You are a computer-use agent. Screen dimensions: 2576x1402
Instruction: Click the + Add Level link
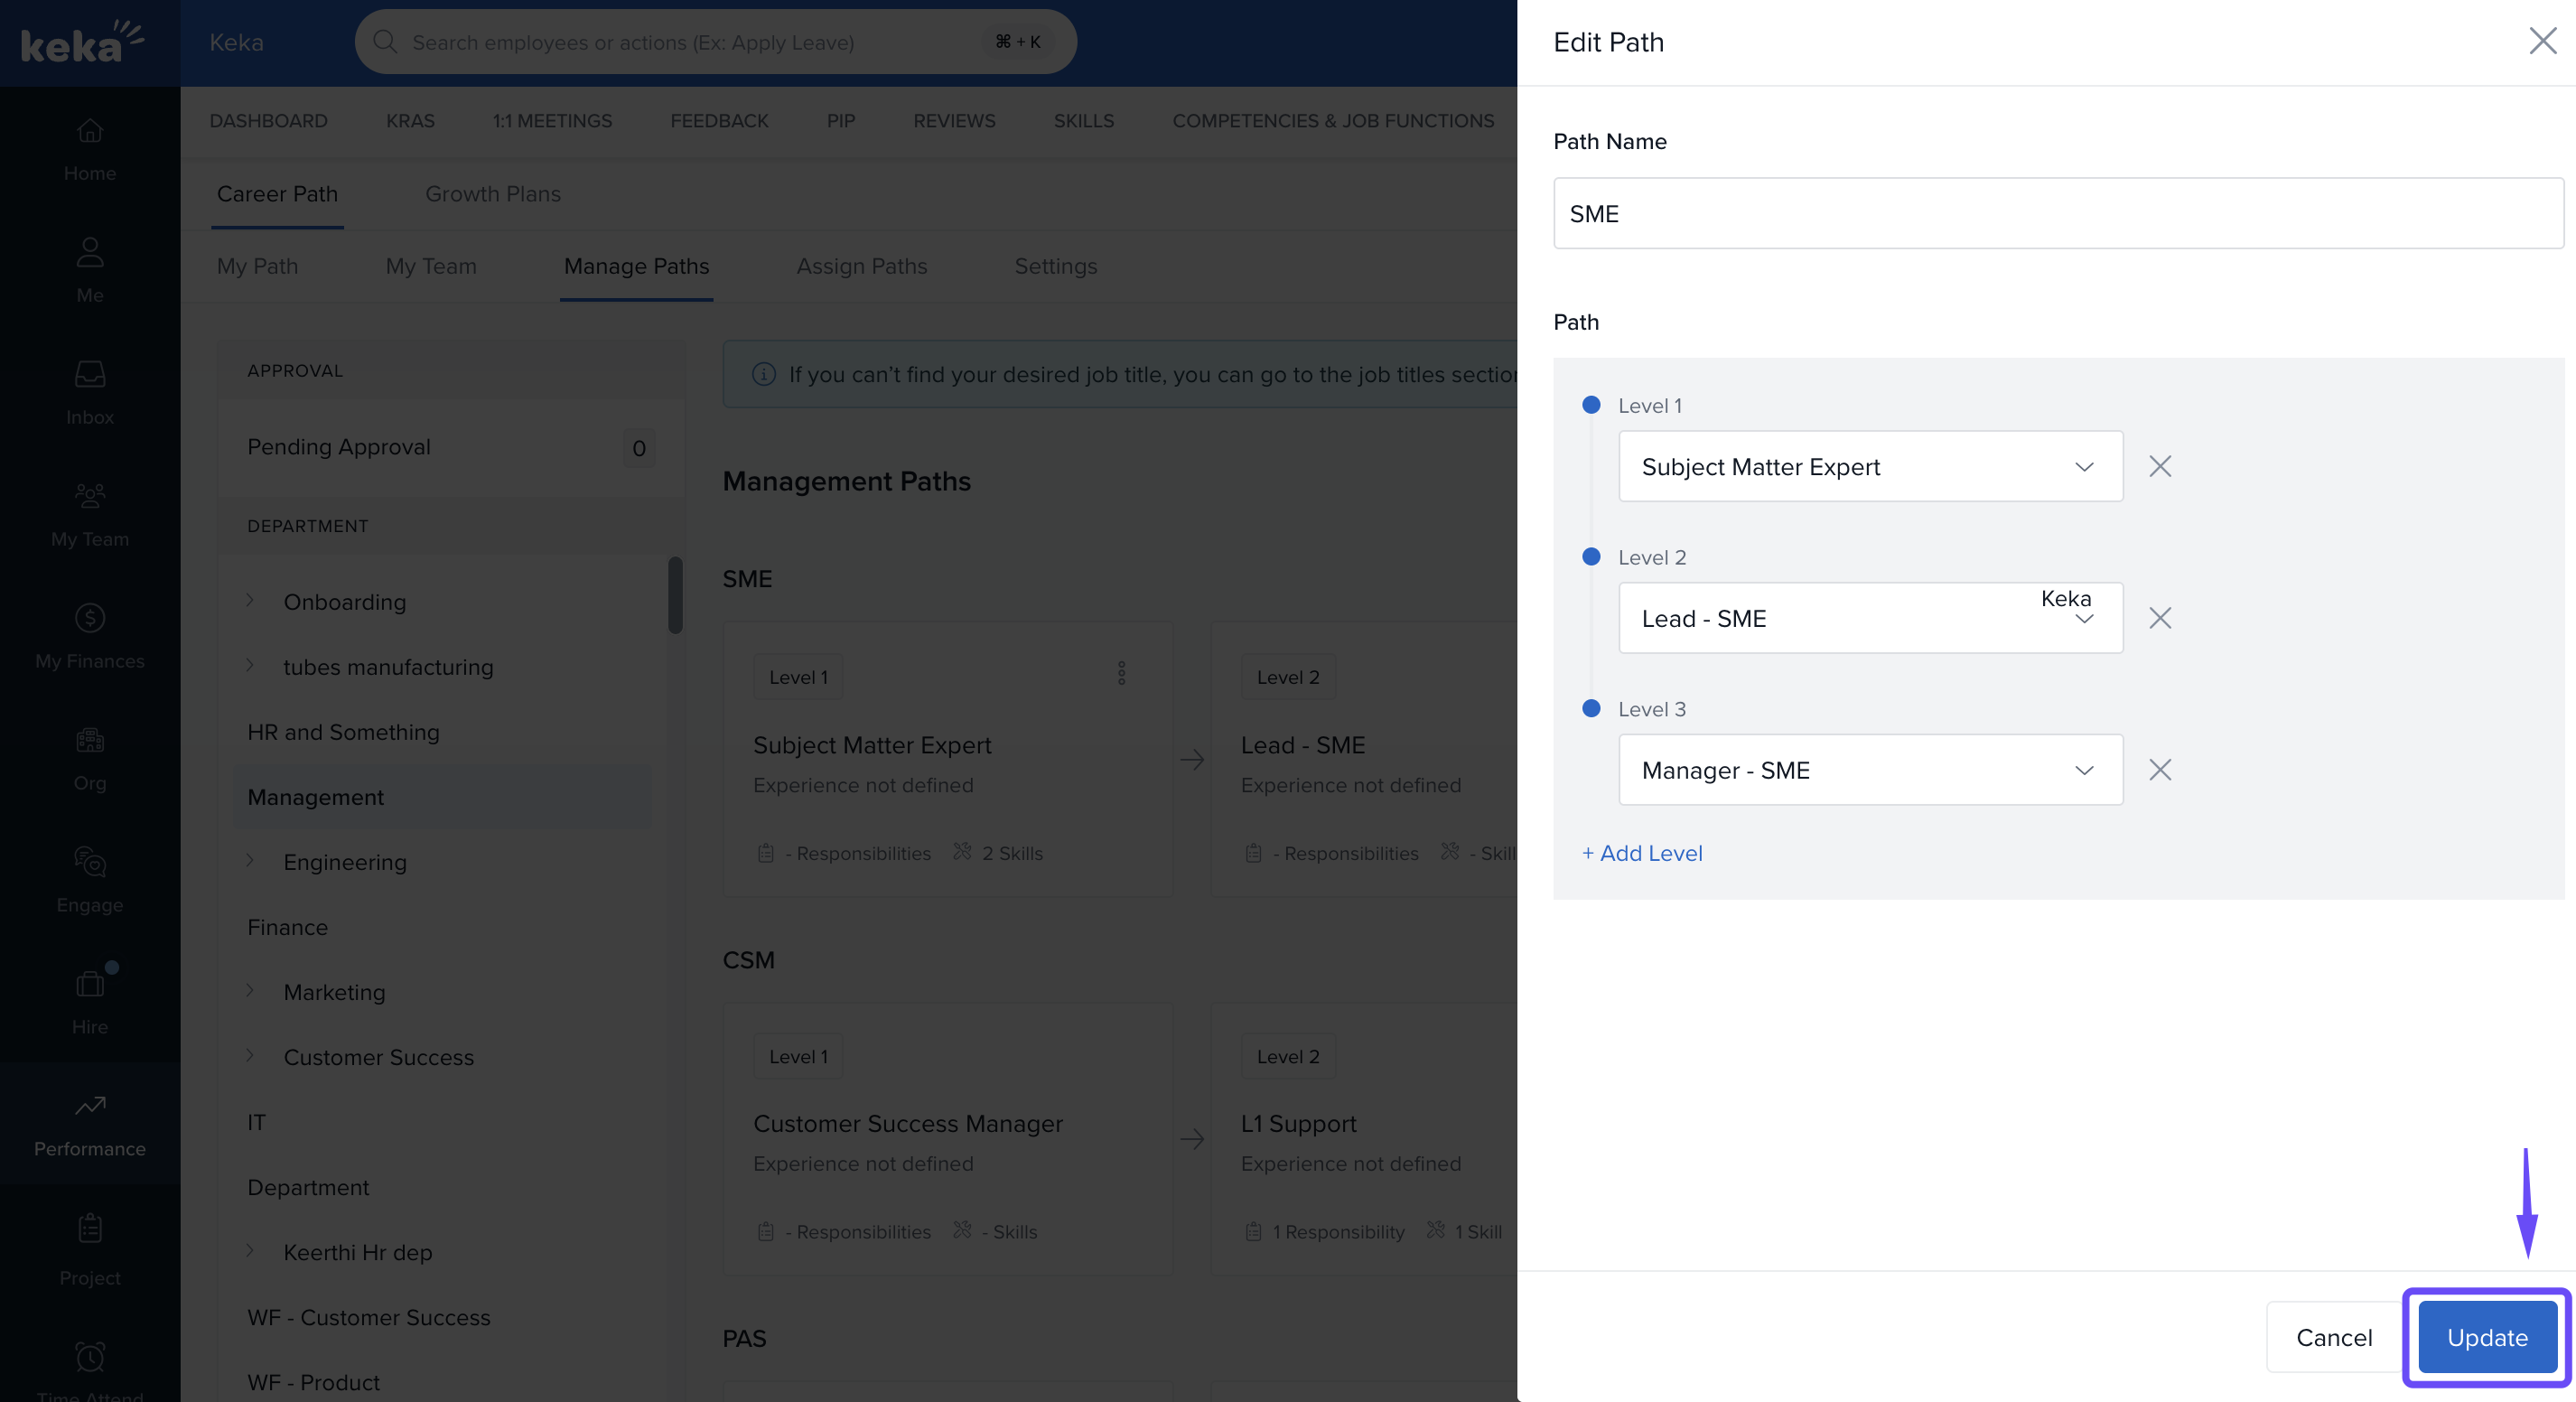[x=1642, y=853]
